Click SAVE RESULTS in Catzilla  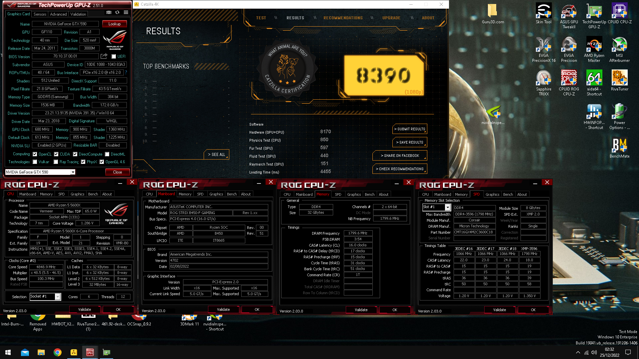click(x=410, y=142)
